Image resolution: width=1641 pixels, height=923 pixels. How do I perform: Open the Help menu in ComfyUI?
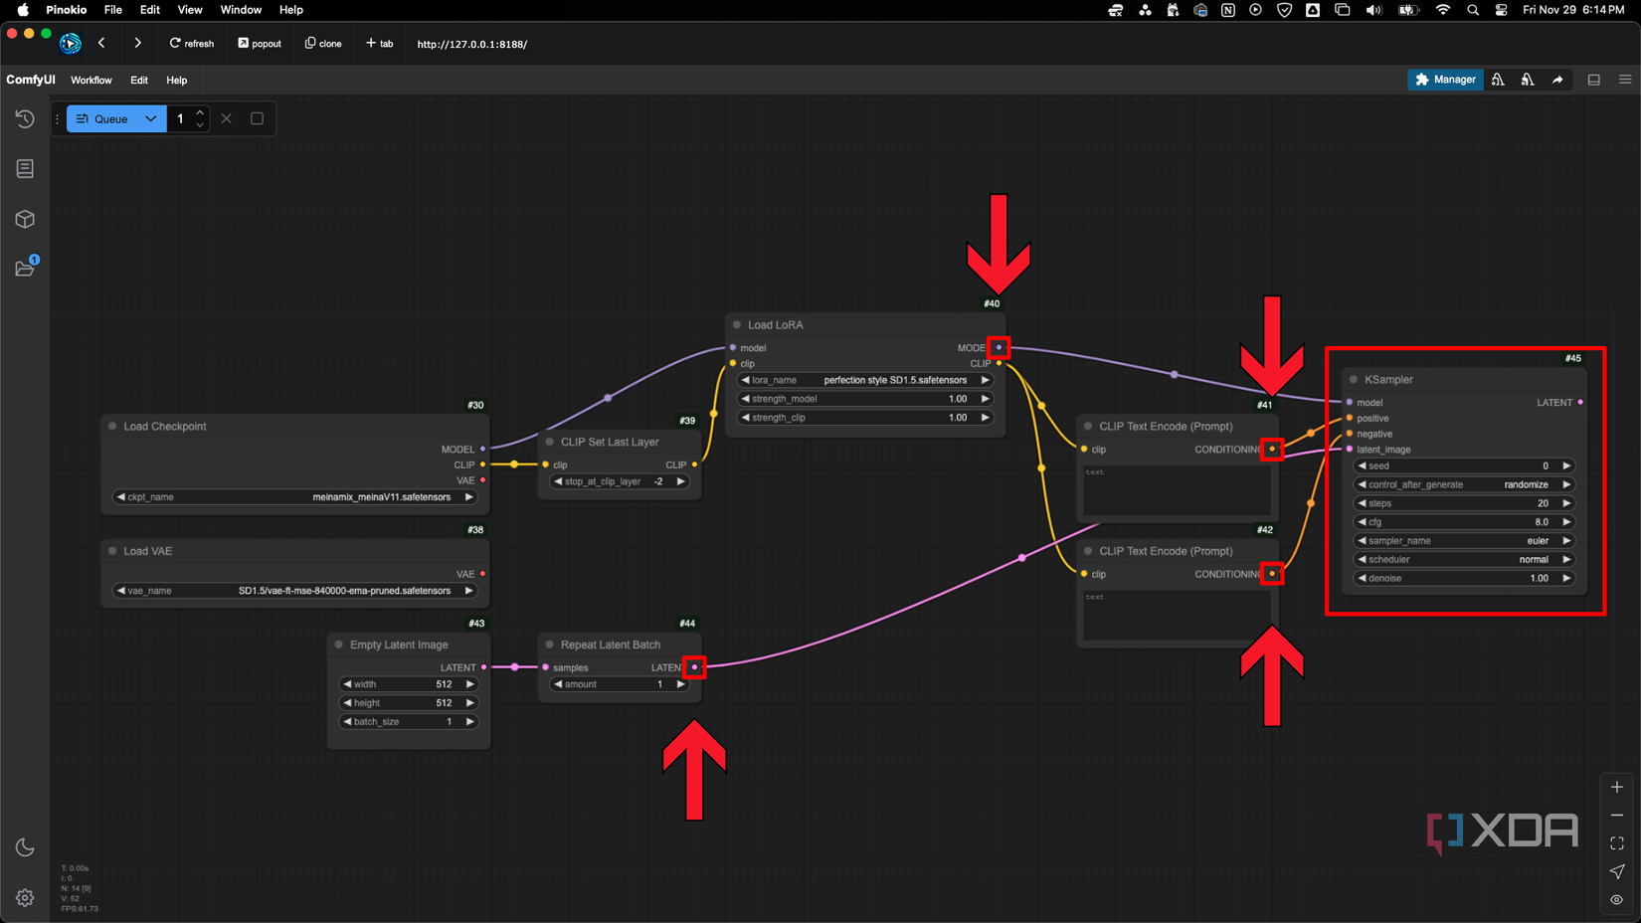(176, 81)
